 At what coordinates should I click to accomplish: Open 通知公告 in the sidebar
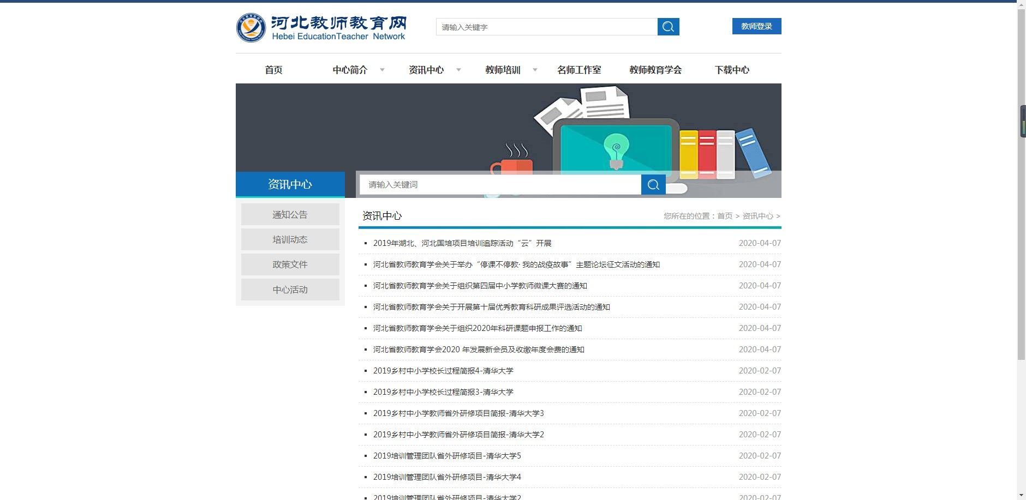click(290, 214)
